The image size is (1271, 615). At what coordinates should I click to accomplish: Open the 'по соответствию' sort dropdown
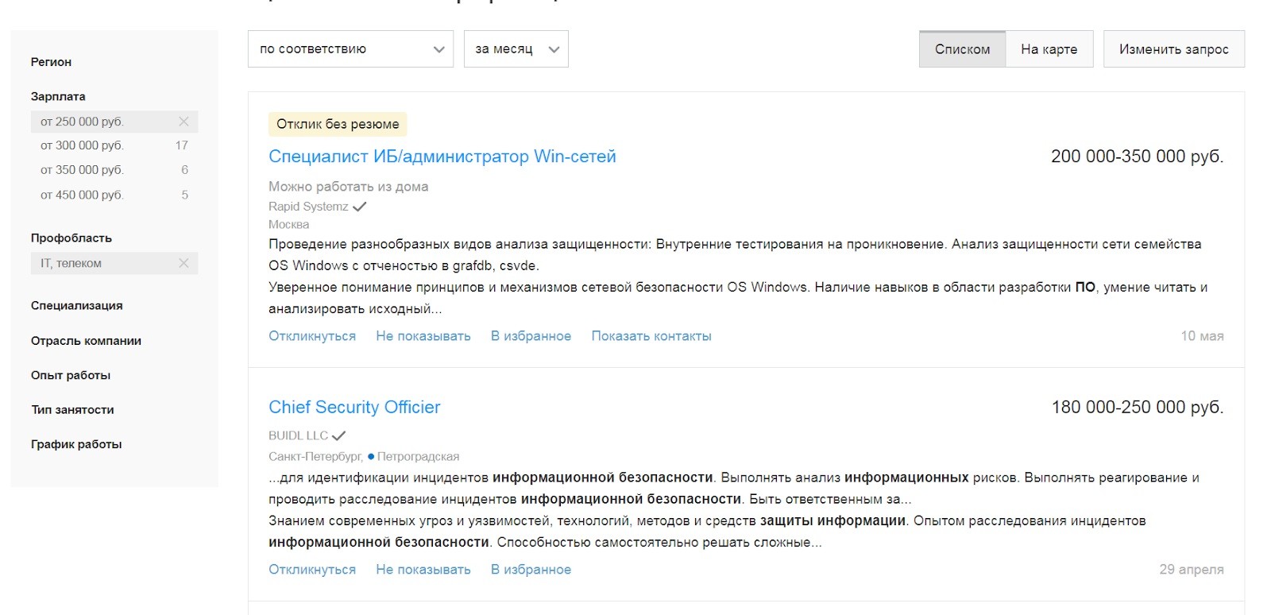click(x=350, y=48)
